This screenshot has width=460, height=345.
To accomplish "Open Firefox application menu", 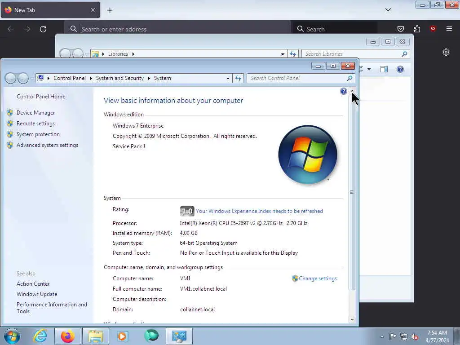I will (x=449, y=29).
